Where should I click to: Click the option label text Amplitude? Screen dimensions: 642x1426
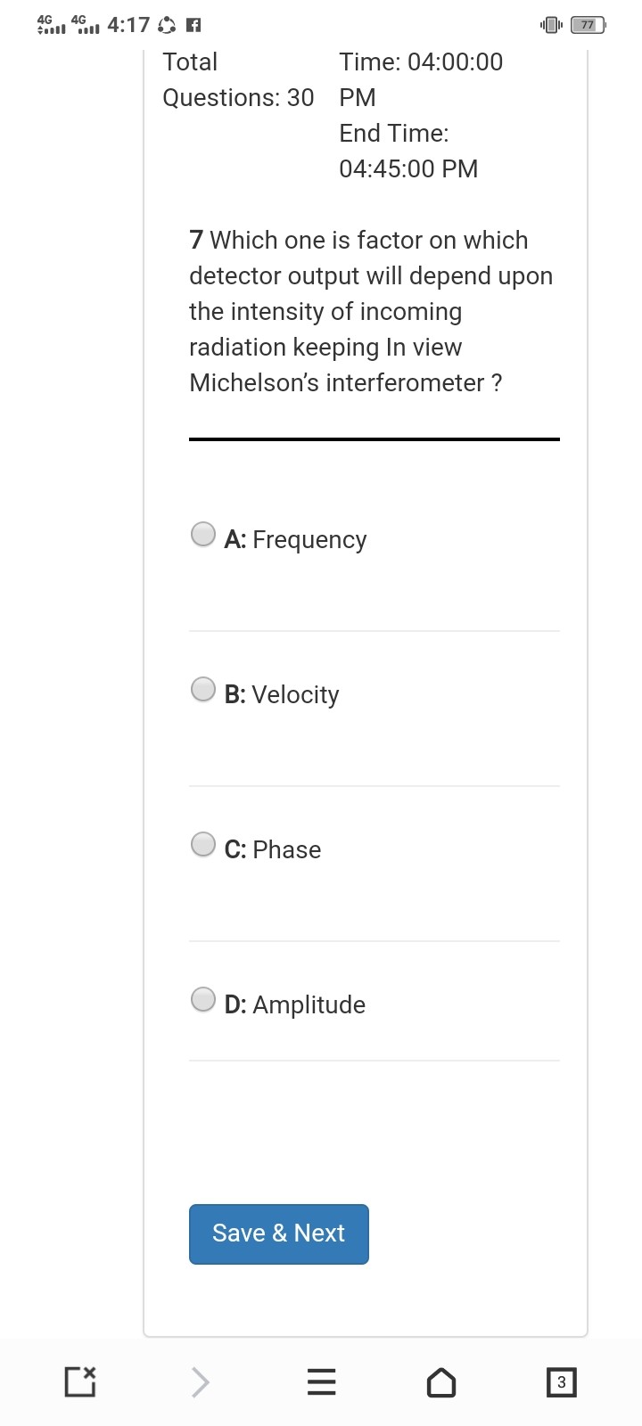pos(309,1005)
